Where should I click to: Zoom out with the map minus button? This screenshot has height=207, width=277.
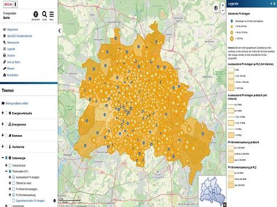223,10
